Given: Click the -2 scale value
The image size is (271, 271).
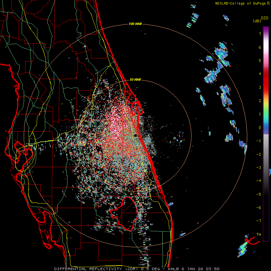Looking at the screenshot, I should click(259, 154).
